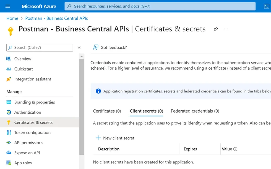
Task: Click the Authentication arrow icon
Action: click(x=9, y=112)
